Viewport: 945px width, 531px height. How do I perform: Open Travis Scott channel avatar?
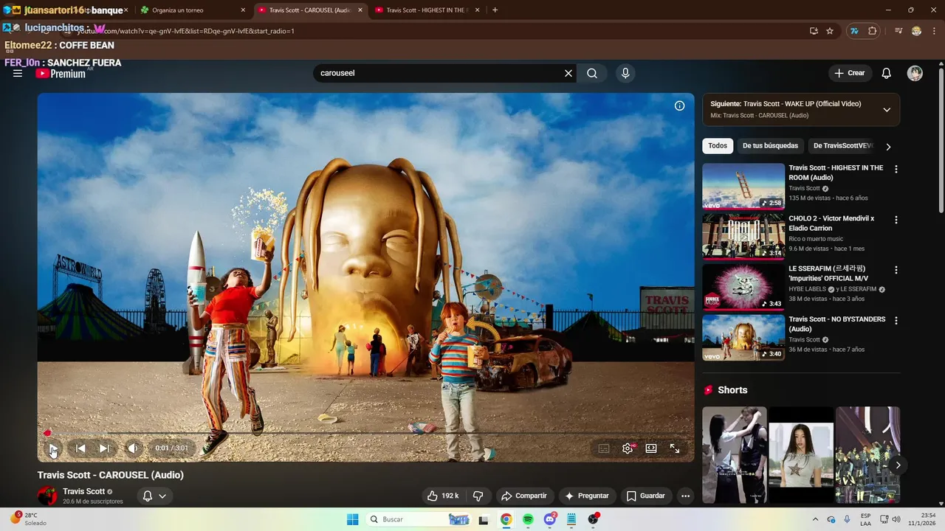[x=47, y=496]
